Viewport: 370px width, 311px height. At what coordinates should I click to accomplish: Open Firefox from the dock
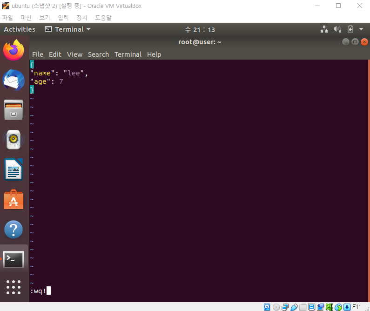(x=13, y=50)
